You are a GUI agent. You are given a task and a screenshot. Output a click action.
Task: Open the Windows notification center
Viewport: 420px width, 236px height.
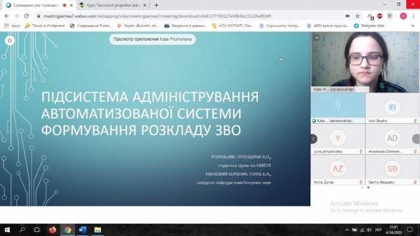click(x=409, y=230)
